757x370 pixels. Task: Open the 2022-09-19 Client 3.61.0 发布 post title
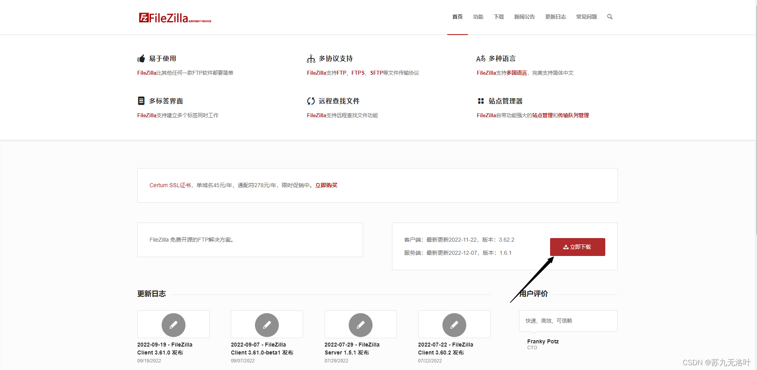(x=165, y=349)
